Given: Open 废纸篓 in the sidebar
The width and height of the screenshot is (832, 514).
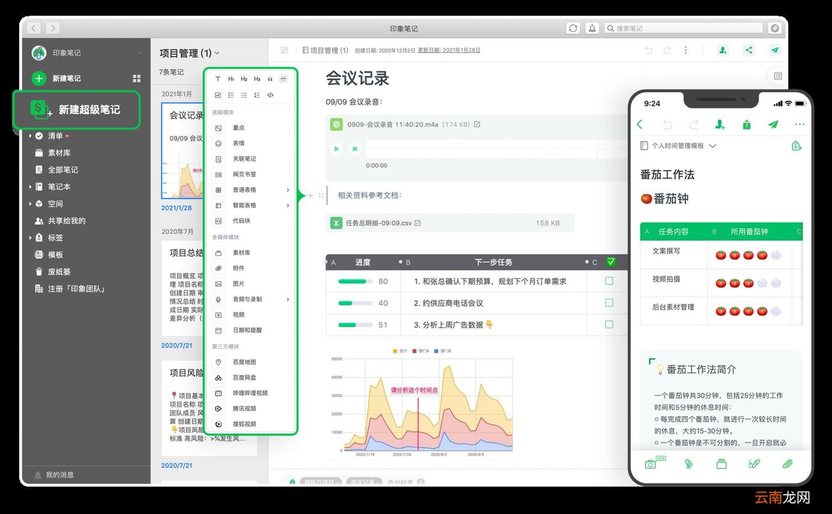Looking at the screenshot, I should click(x=59, y=272).
